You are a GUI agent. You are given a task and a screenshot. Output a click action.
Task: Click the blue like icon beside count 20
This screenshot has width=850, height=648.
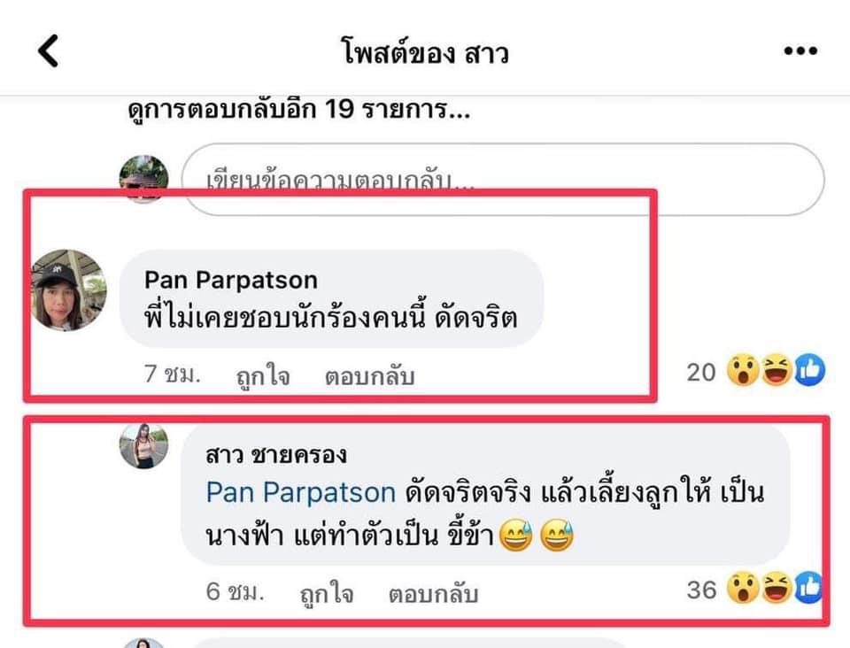(x=810, y=371)
